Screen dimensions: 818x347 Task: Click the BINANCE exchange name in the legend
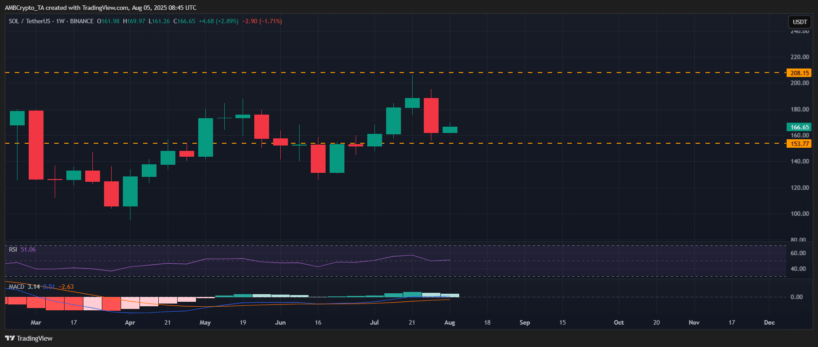coord(82,21)
